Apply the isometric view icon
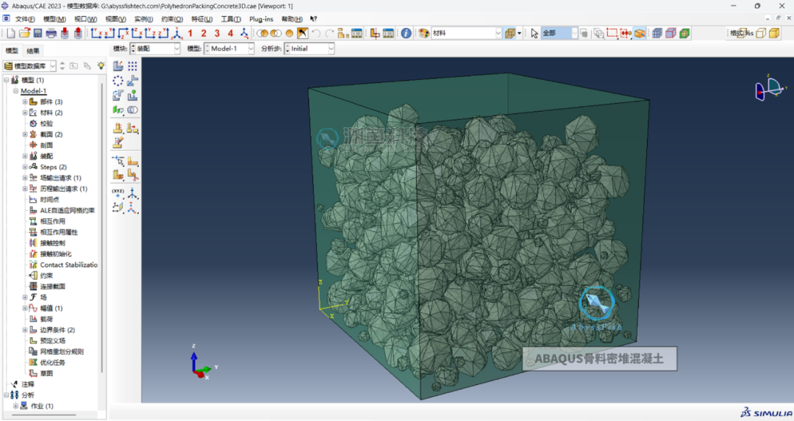 click(x=176, y=33)
